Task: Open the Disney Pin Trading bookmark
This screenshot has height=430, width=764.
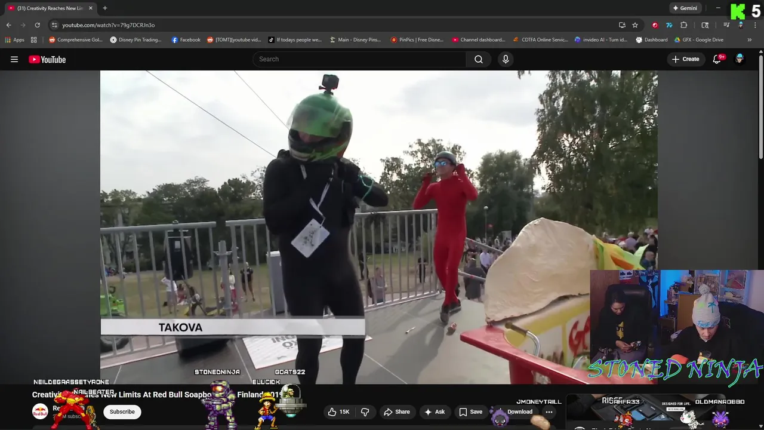Action: (x=136, y=40)
